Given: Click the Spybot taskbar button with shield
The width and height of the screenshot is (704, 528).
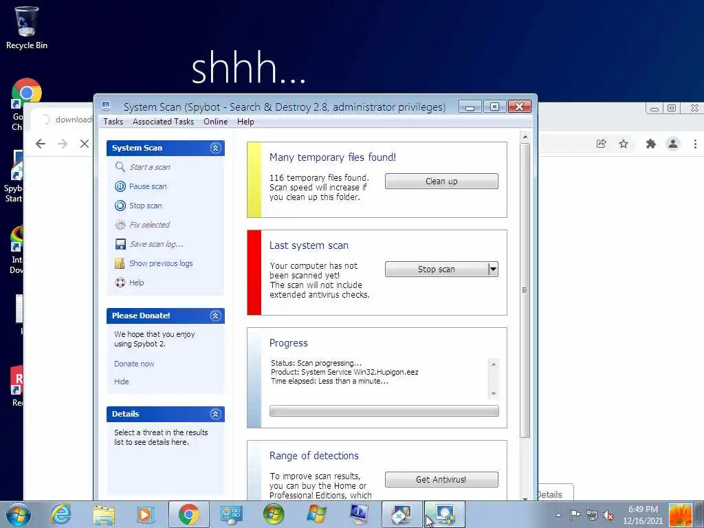Looking at the screenshot, I should 445,514.
